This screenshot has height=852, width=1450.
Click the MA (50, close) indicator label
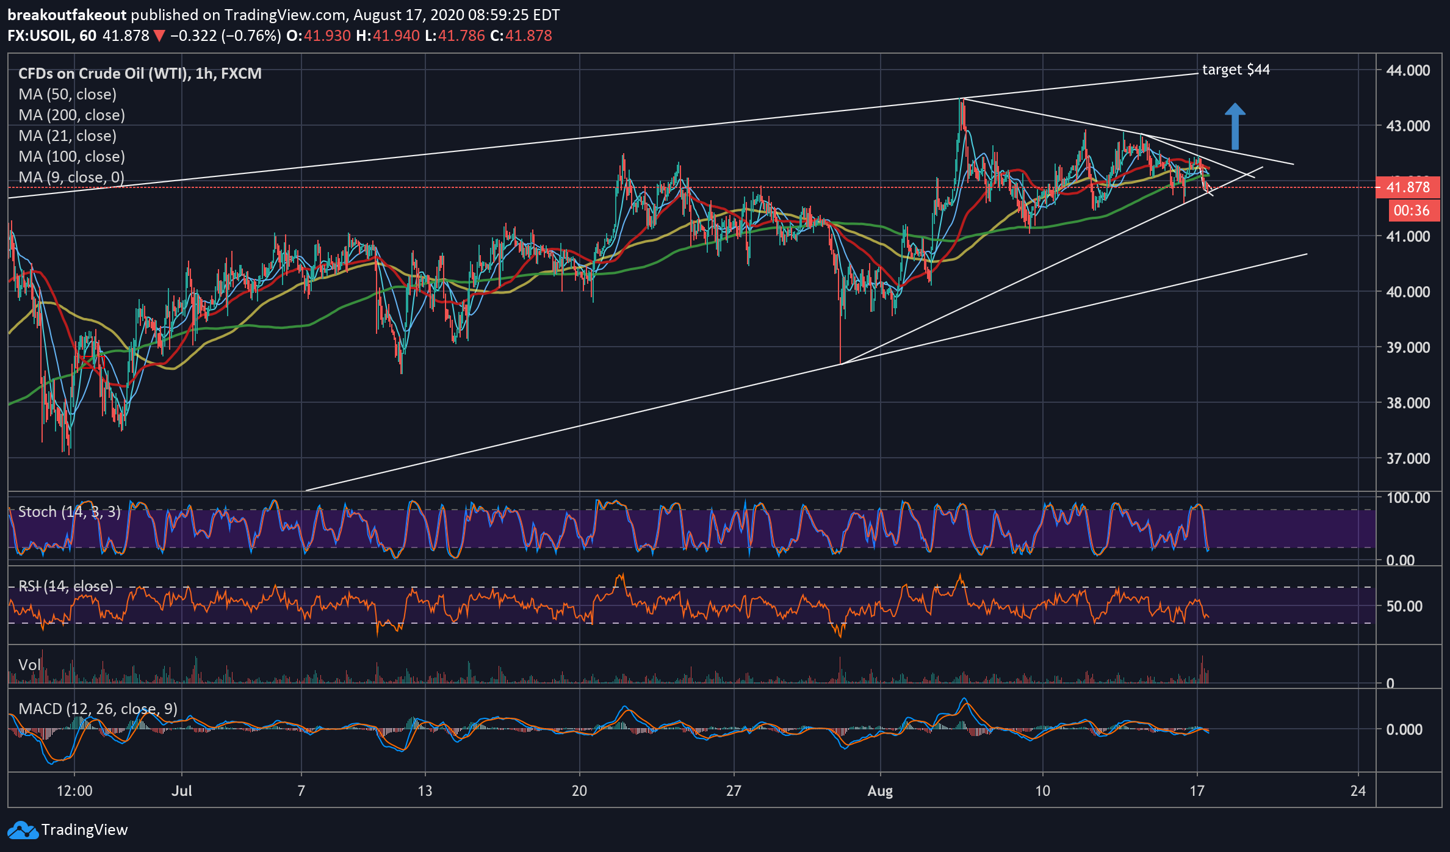coord(67,95)
